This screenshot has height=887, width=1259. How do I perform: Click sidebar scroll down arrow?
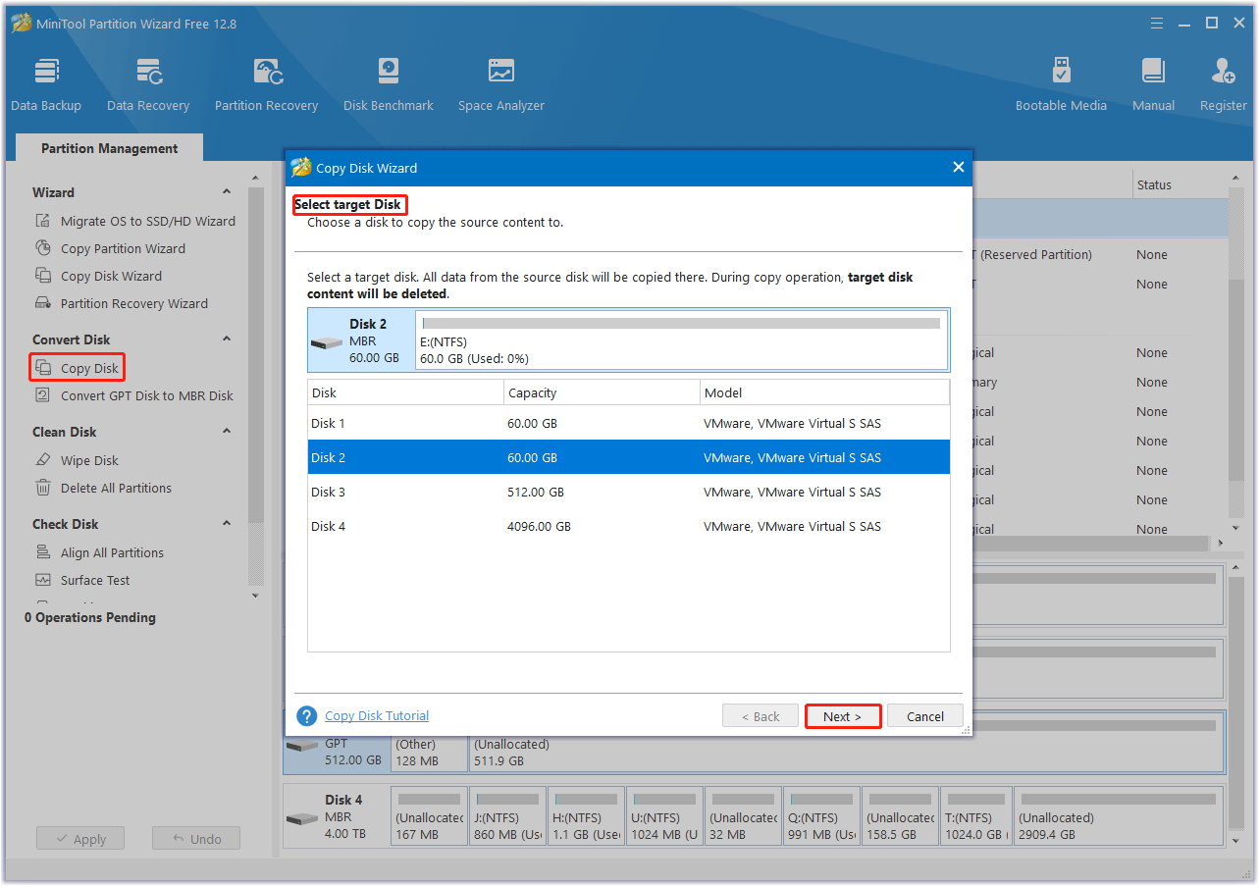click(x=255, y=596)
